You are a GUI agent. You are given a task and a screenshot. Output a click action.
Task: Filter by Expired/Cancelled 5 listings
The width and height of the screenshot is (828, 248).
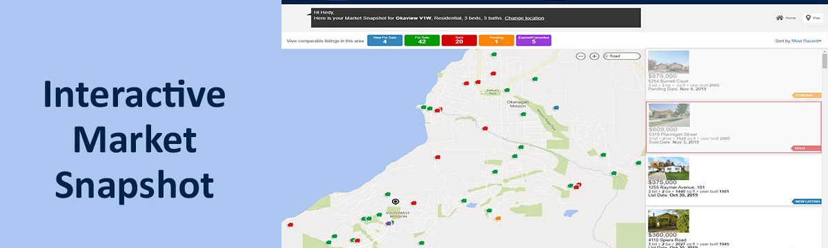pyautogui.click(x=534, y=40)
